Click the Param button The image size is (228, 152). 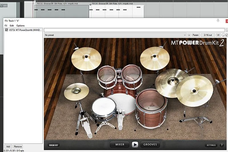click(x=196, y=35)
